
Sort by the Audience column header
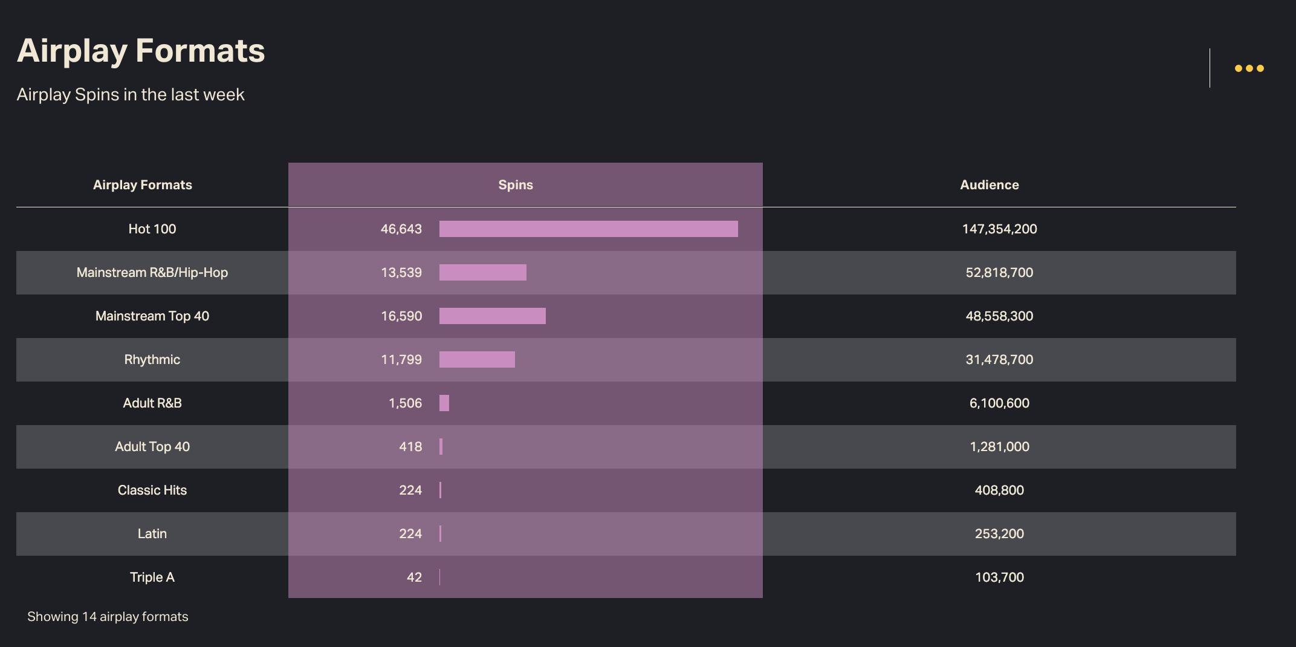989,185
